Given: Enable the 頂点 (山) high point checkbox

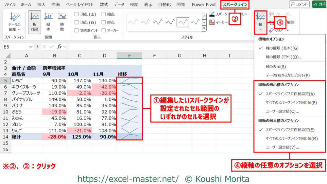Looking at the screenshot, I should (77, 14).
